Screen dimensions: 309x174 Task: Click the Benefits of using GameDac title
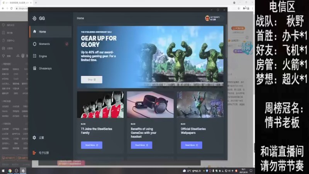(143, 133)
